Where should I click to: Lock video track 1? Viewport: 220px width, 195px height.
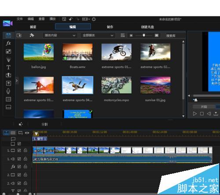pyautogui.click(x=26, y=150)
